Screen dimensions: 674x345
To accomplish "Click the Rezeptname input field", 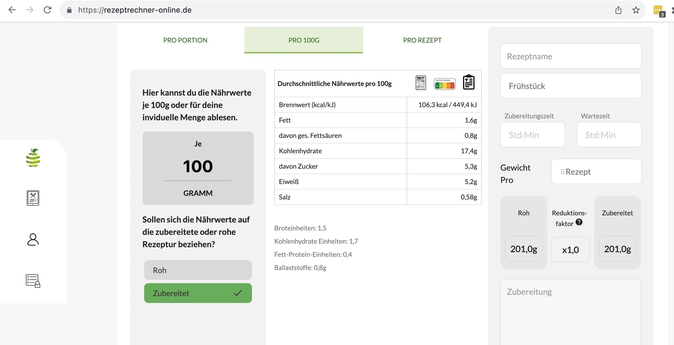I will click(571, 56).
